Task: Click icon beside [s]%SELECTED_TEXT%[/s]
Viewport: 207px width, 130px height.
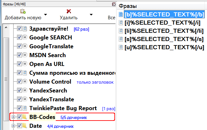Action: 121,39
